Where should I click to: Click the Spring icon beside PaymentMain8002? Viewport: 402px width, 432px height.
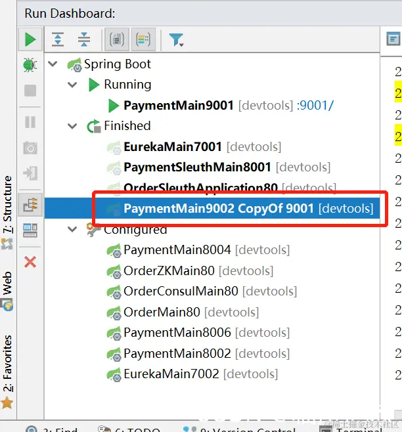[x=114, y=354]
